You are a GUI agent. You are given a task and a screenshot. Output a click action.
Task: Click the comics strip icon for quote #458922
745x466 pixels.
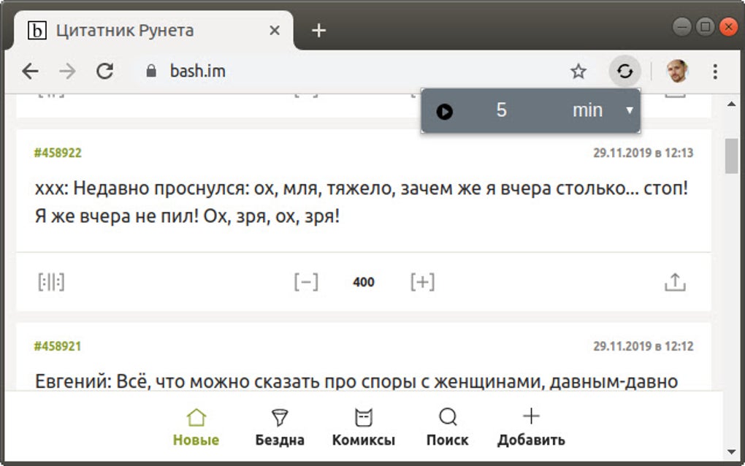tap(51, 282)
